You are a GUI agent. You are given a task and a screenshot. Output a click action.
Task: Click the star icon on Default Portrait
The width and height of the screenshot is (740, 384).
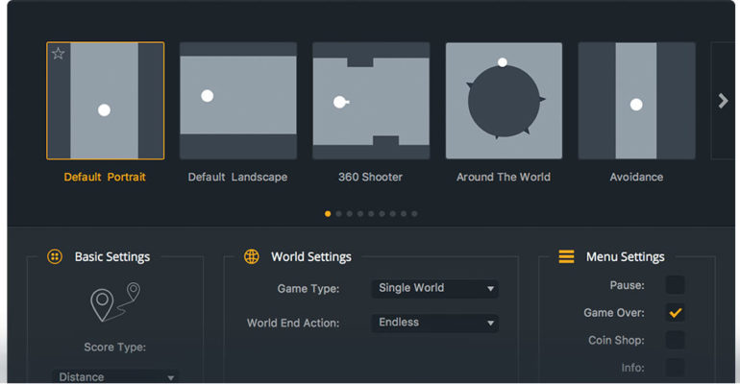pos(58,54)
